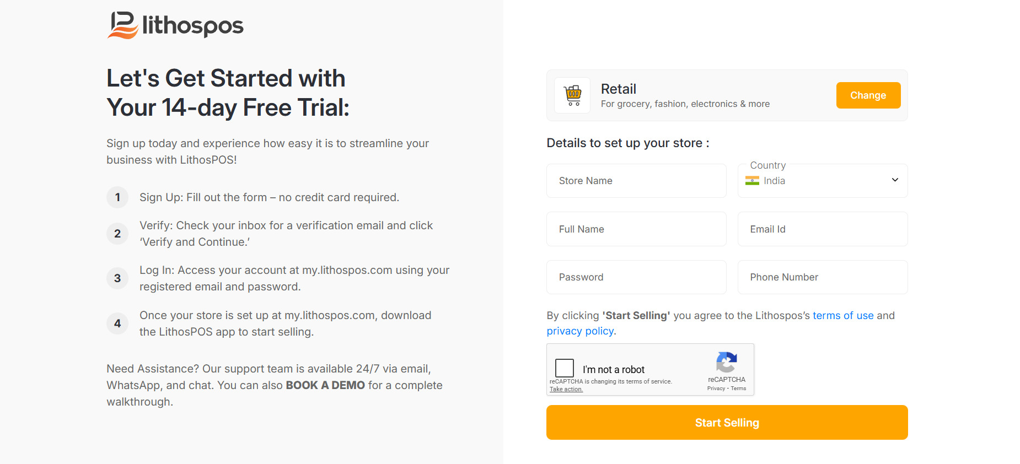Click into the Password field

(636, 277)
